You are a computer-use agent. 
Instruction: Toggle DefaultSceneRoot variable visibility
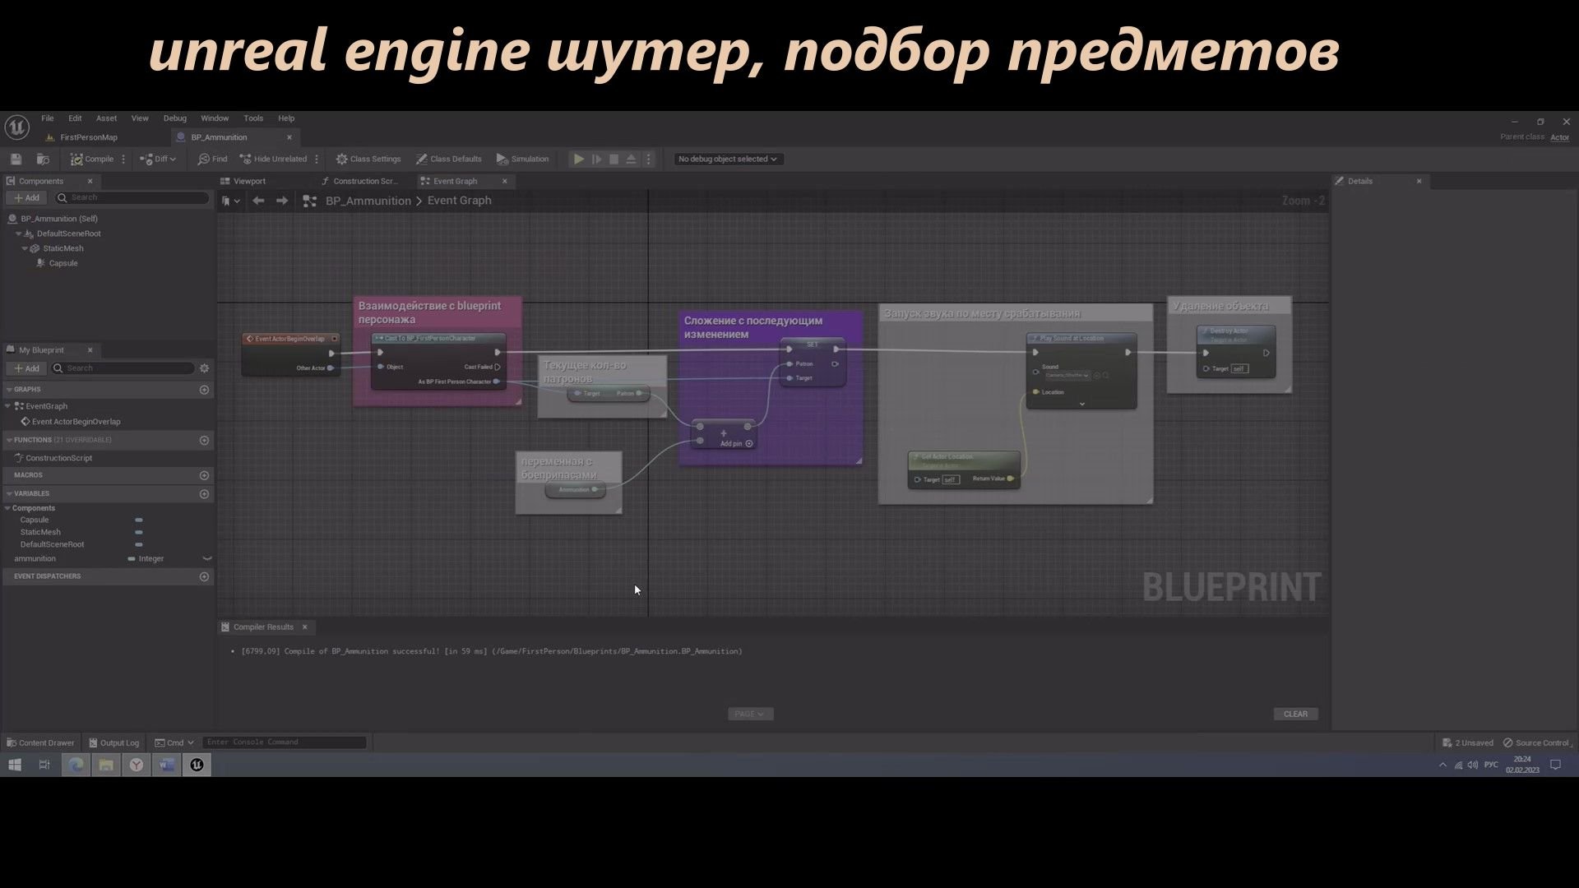[138, 544]
